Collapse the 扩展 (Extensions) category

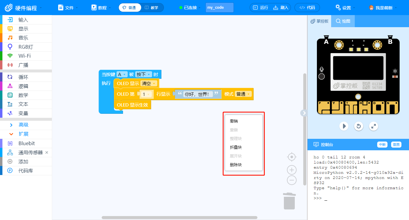(x=26, y=134)
